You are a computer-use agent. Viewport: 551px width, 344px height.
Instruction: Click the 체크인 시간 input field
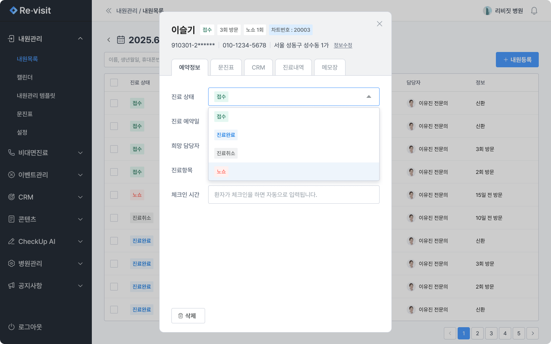coord(293,195)
